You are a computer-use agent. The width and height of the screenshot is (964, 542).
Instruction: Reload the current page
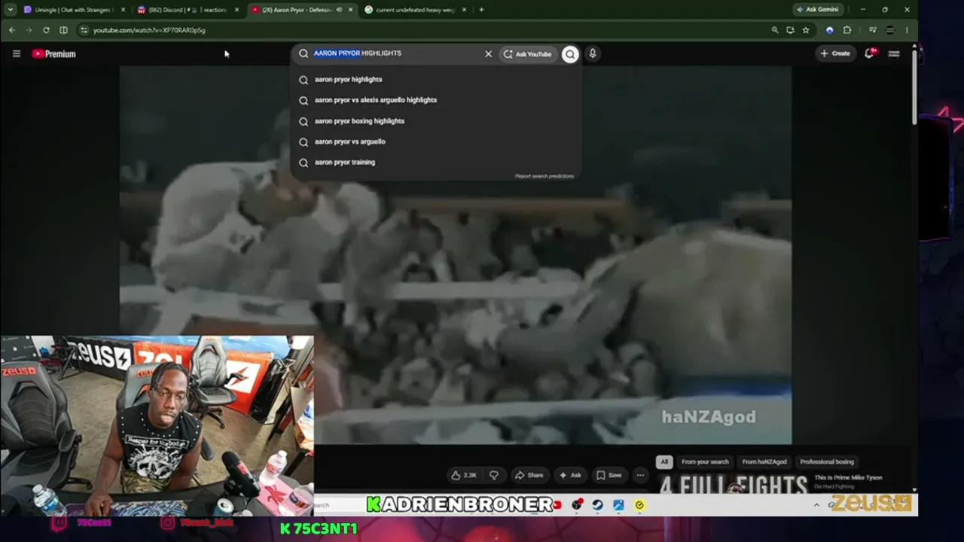46,30
